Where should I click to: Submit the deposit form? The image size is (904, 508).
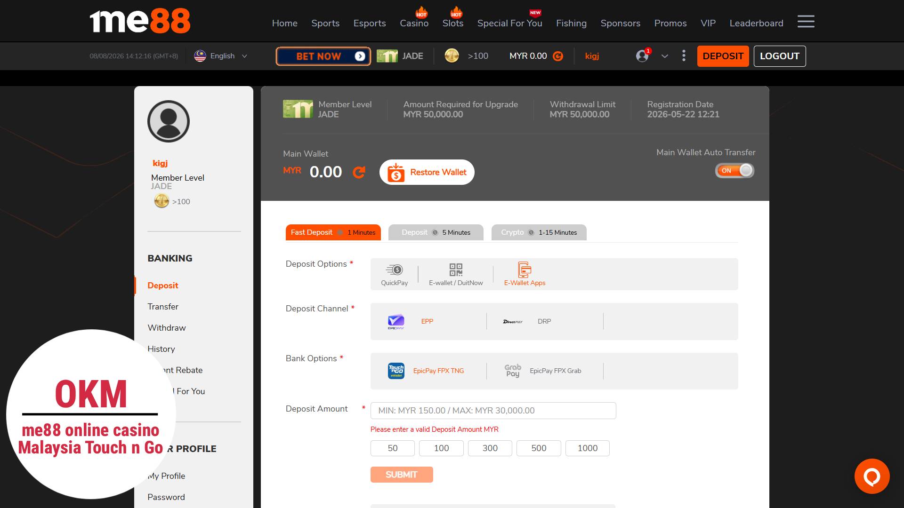pos(401,475)
